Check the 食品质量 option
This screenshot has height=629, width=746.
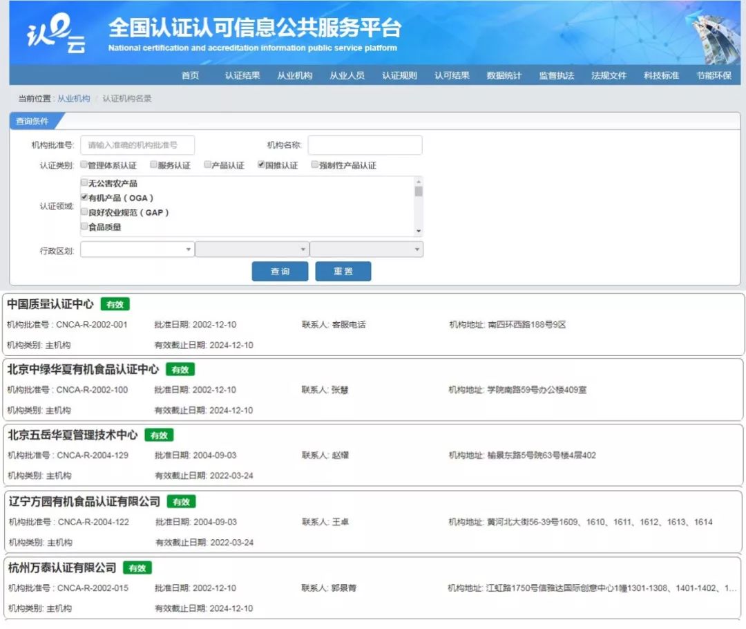click(84, 227)
